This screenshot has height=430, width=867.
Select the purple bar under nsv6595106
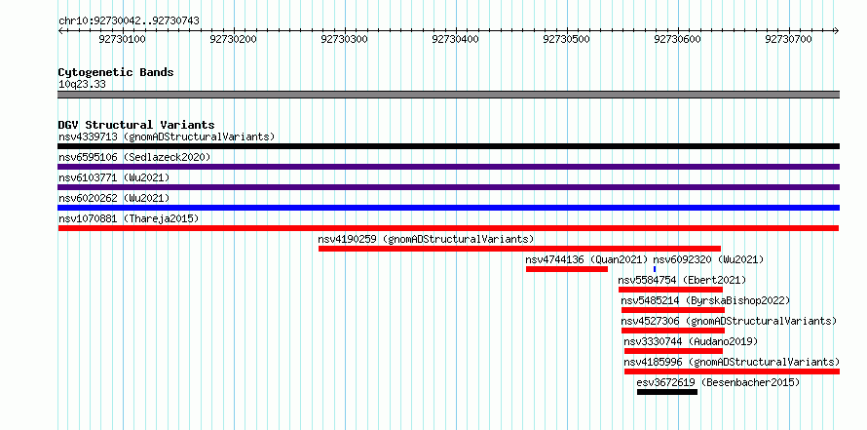pos(448,167)
